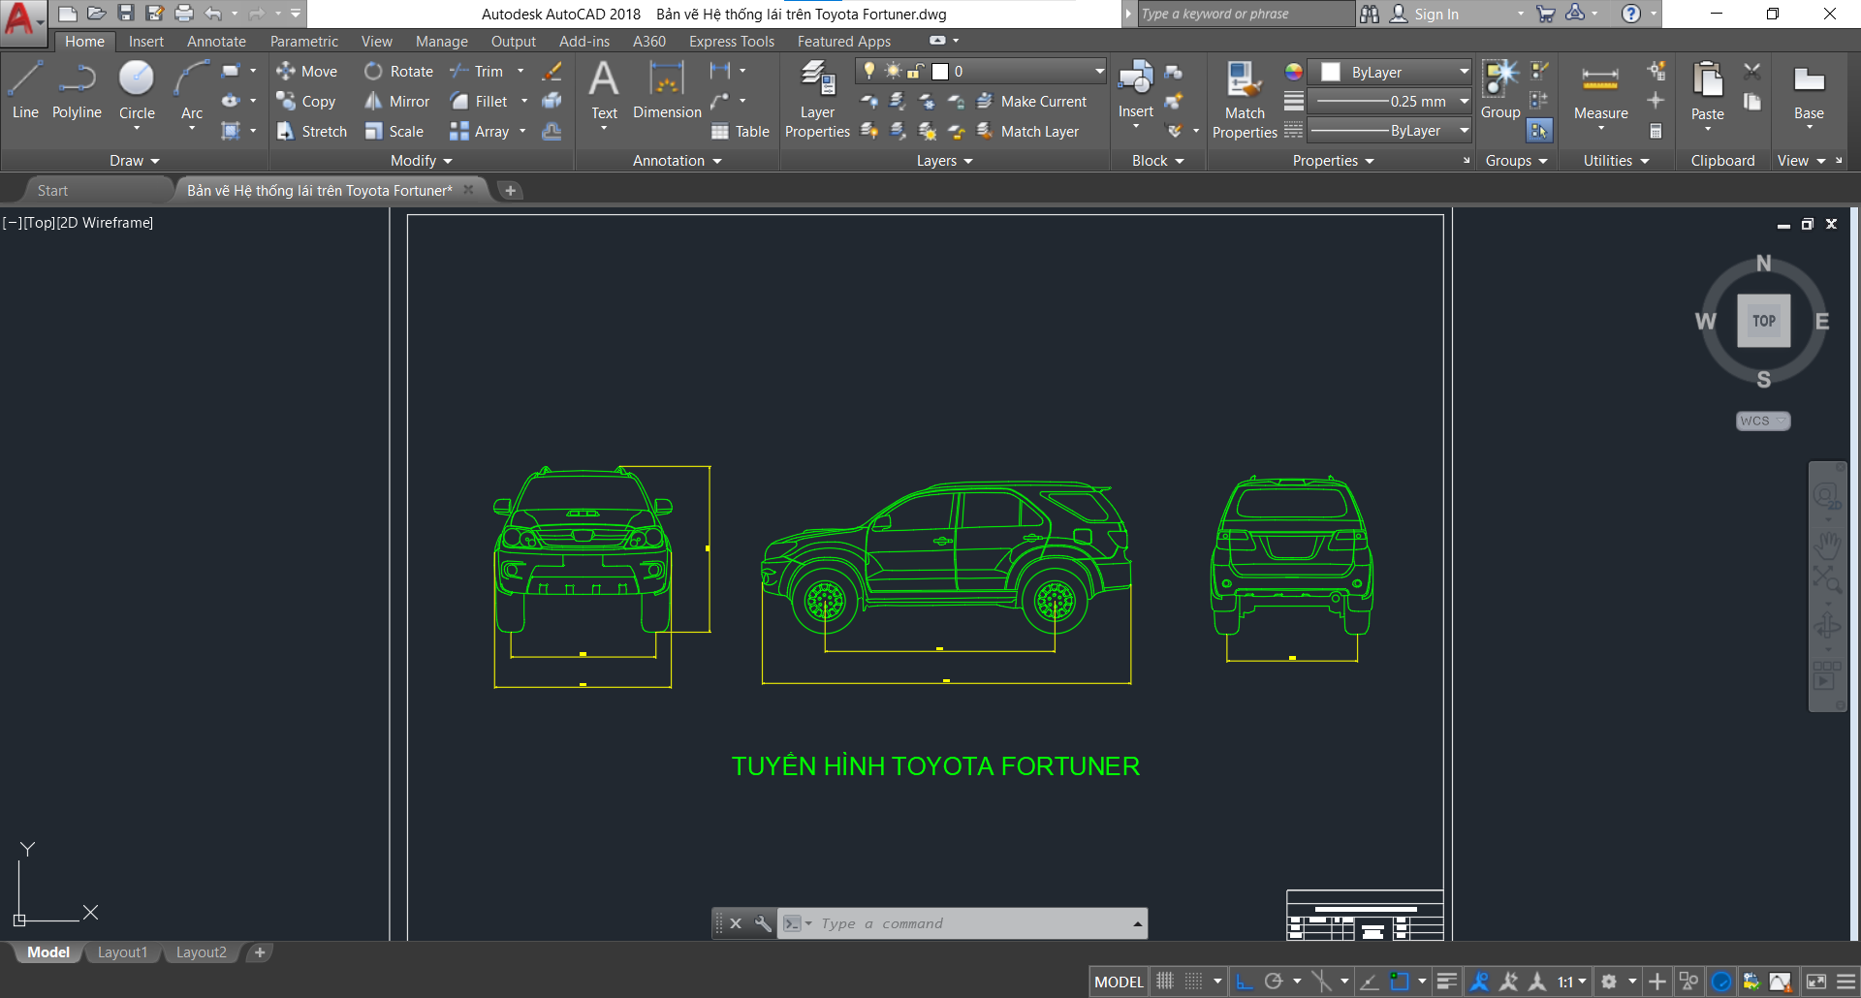1861x998 pixels.
Task: Click the Group tool
Action: (x=1500, y=89)
